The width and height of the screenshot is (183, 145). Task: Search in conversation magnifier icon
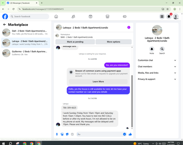[x=162, y=49]
